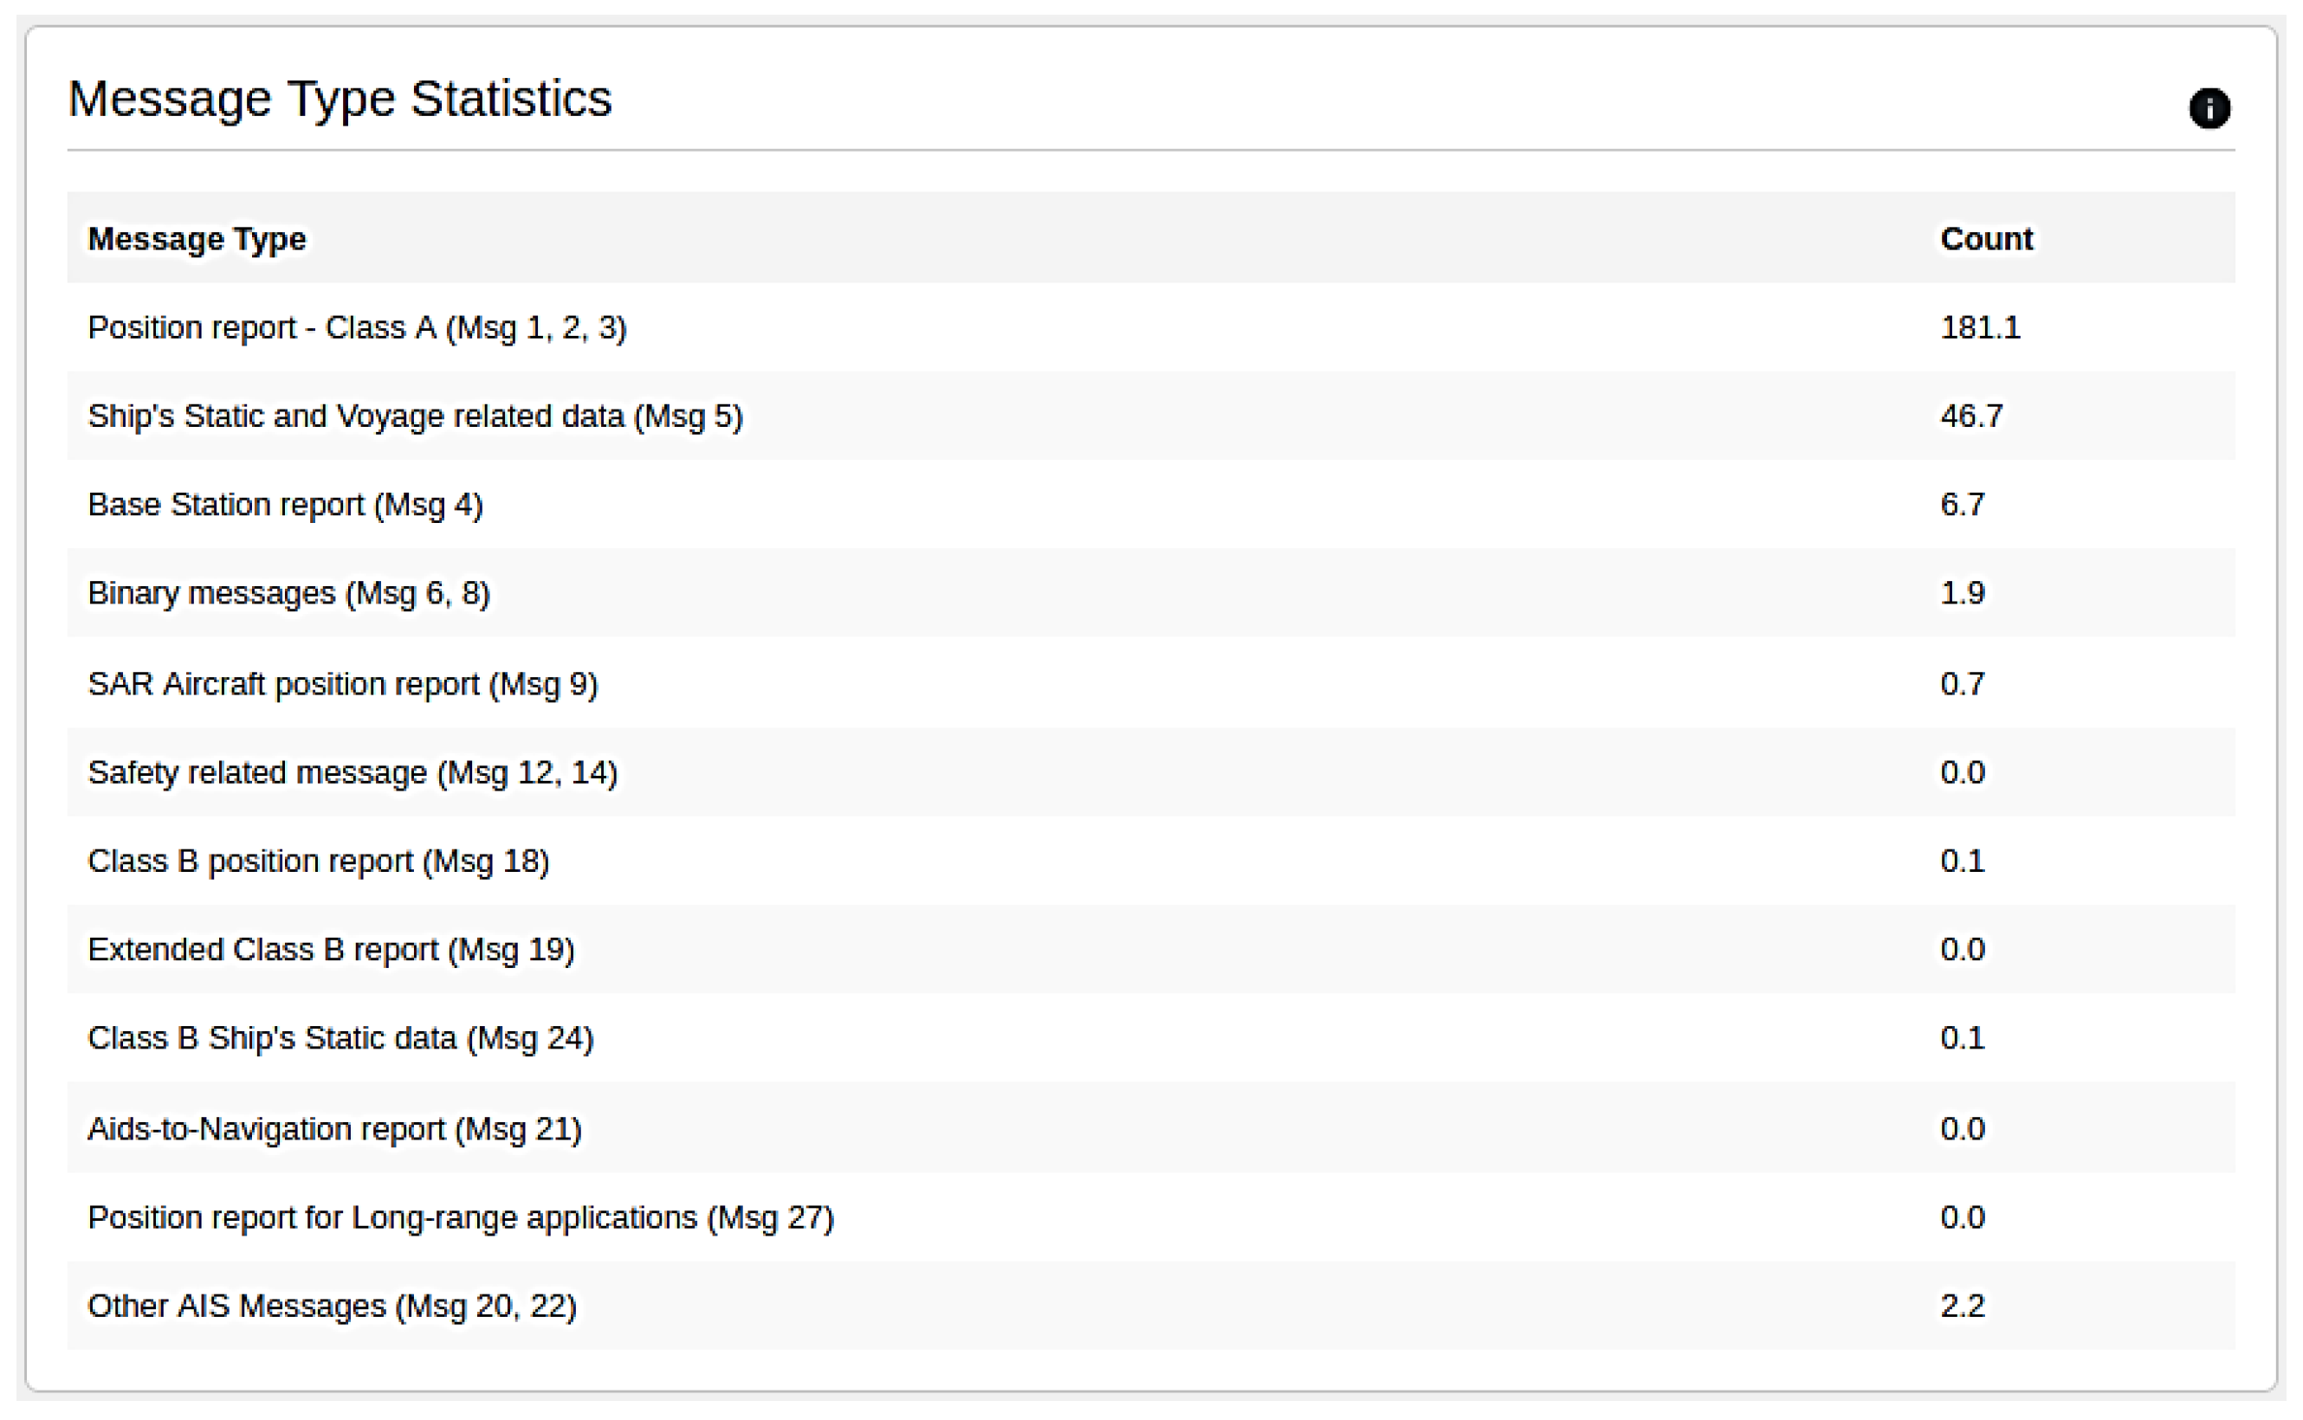The image size is (2303, 1420).
Task: Select the Position report - Class A row label
Action: 357,328
